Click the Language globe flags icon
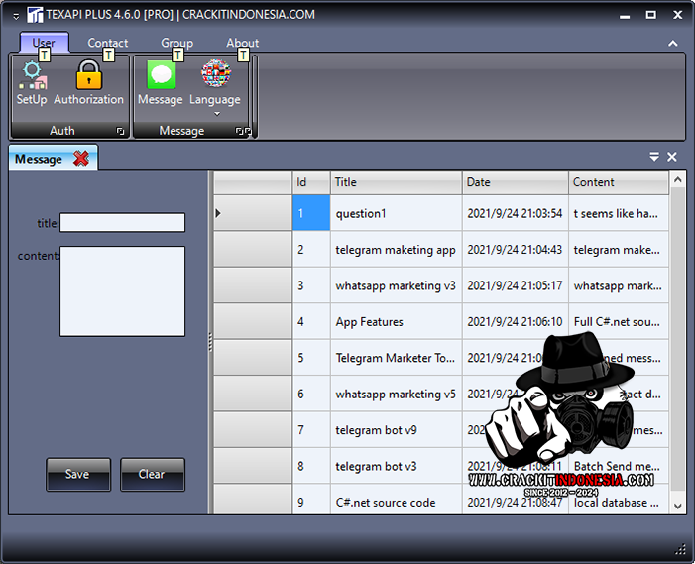 point(215,76)
